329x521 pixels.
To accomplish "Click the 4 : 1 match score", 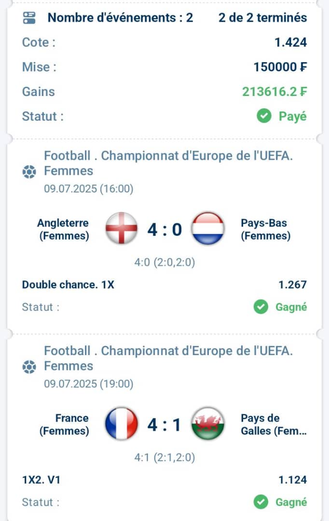I will [164, 425].
